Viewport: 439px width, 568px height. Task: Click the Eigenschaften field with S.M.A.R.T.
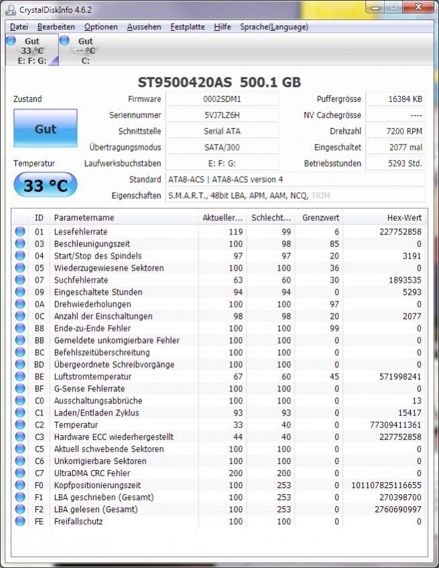point(295,195)
